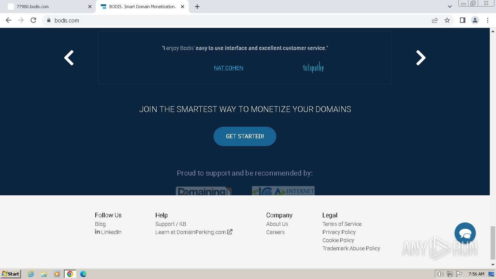This screenshot has height=279, width=496.
Task: Switch to the 77980.bodis.com tab
Action: coord(48,7)
